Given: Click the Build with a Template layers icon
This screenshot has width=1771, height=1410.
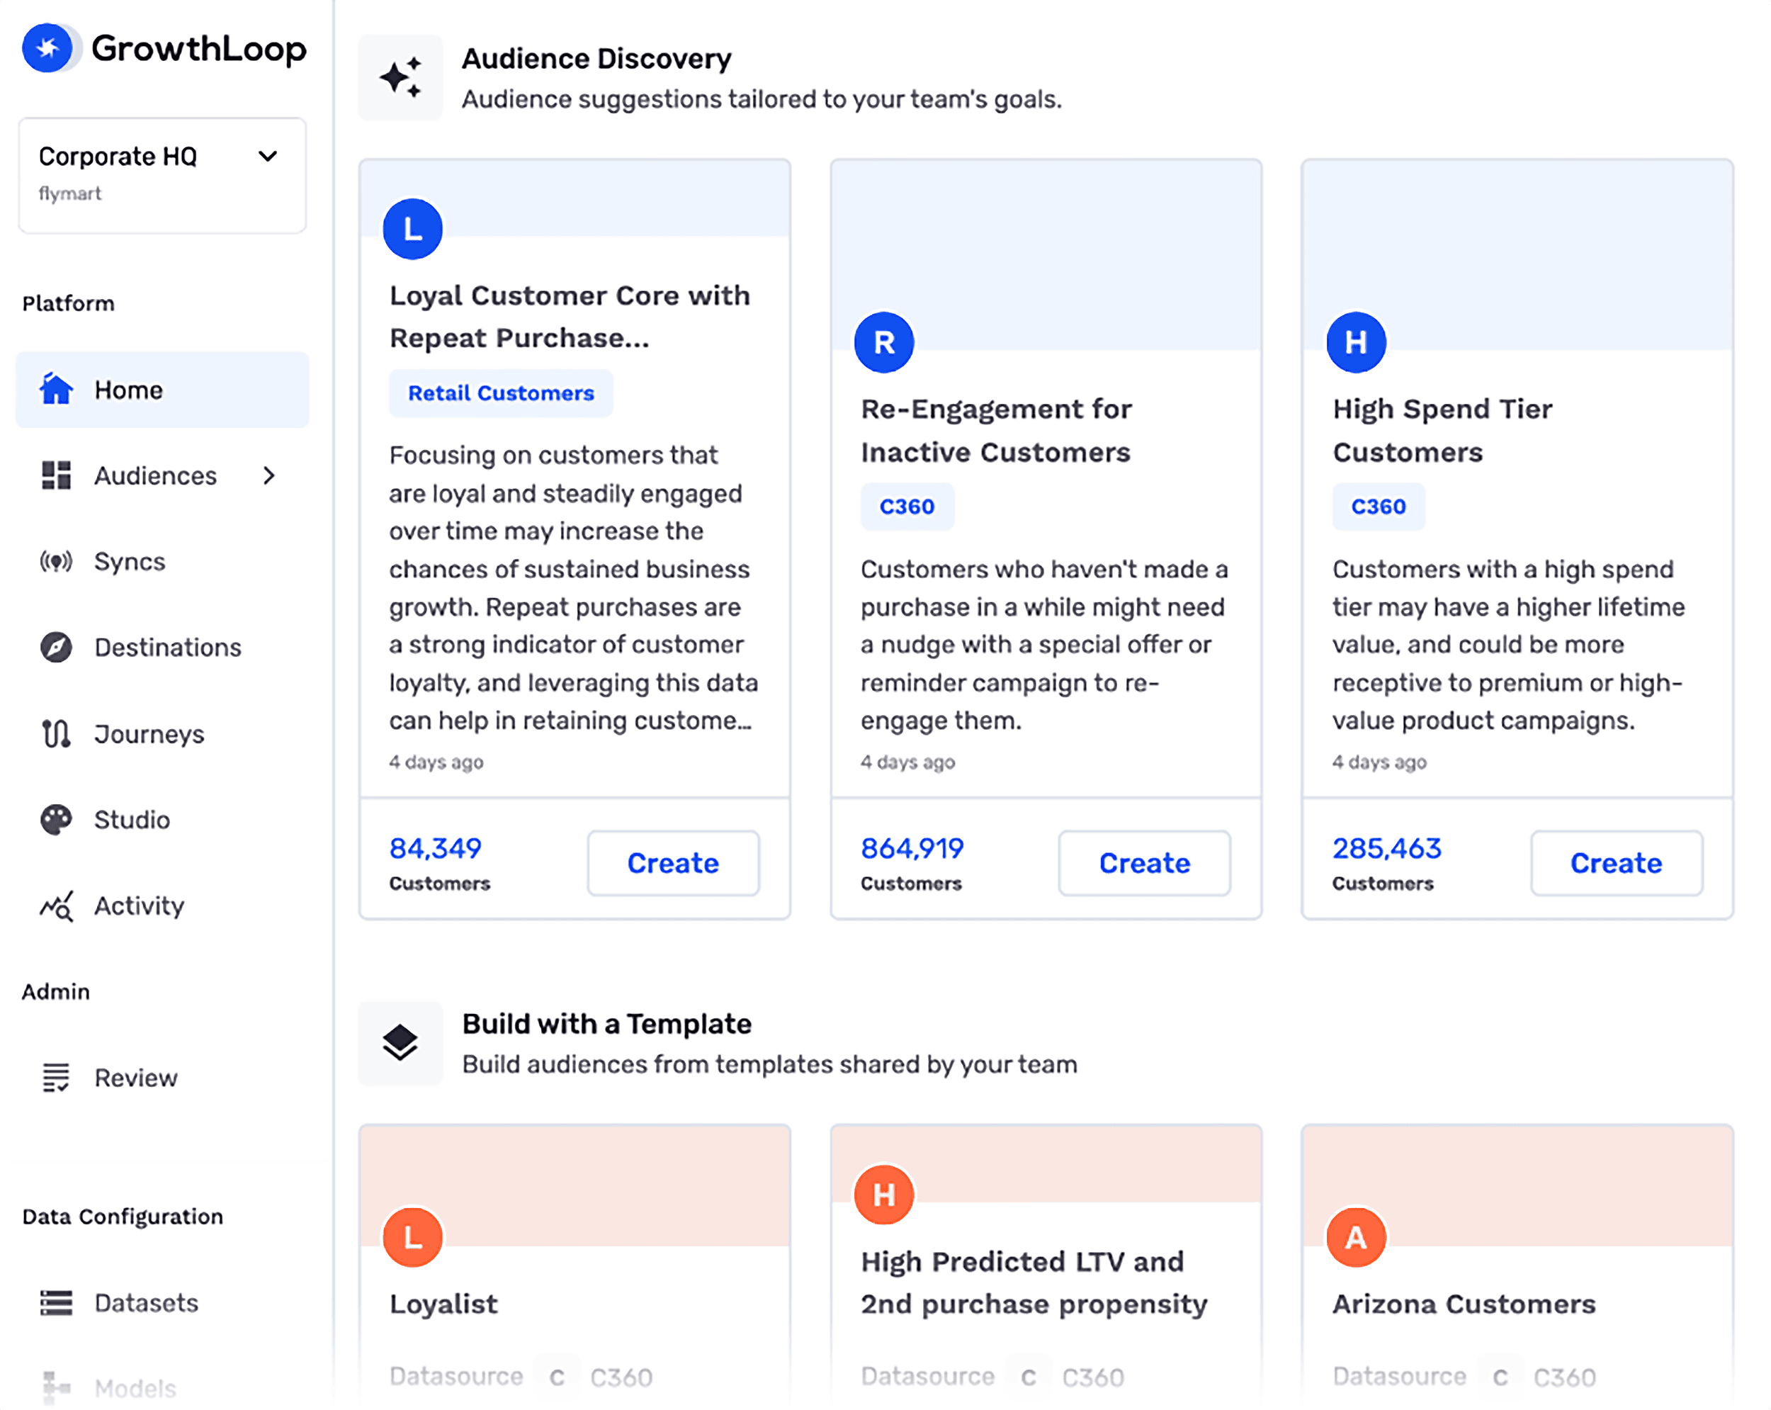Looking at the screenshot, I should pos(400,1042).
